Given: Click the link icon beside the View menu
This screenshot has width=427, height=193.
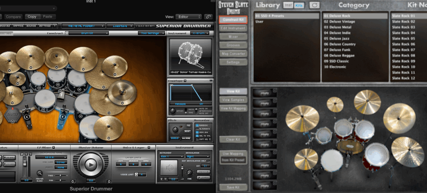Looking at the screenshot, I should [208, 17].
